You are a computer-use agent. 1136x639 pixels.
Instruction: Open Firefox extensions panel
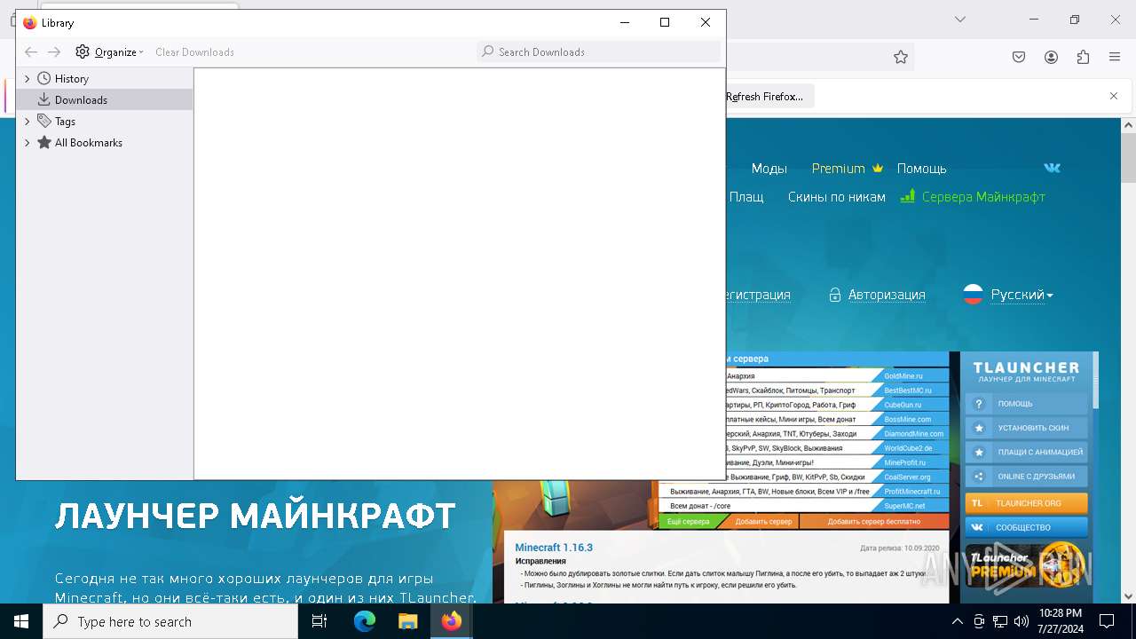[x=1083, y=57]
